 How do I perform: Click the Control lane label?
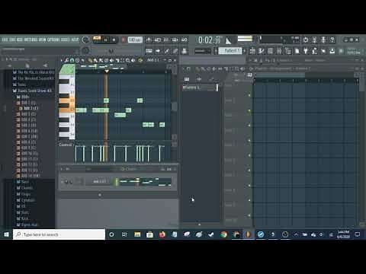coord(66,145)
